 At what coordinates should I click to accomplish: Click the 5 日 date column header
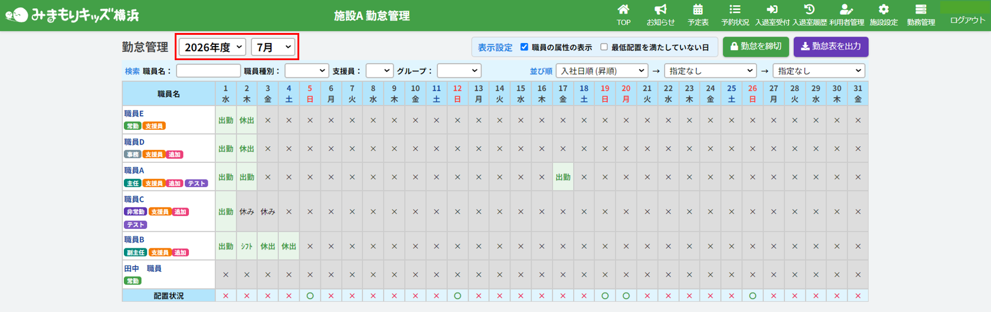pyautogui.click(x=310, y=94)
